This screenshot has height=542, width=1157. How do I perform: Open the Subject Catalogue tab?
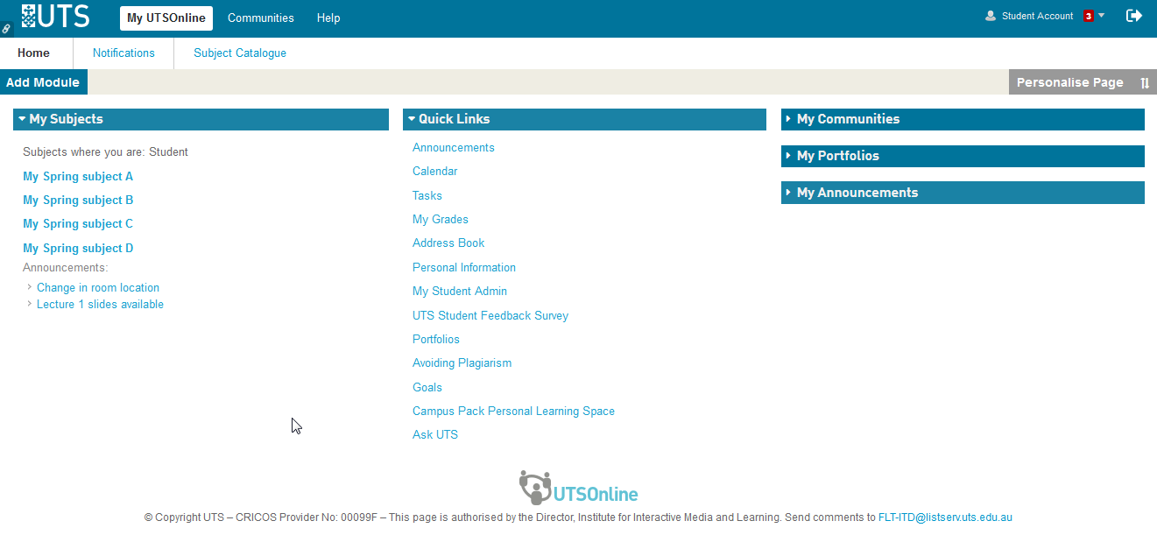click(240, 53)
